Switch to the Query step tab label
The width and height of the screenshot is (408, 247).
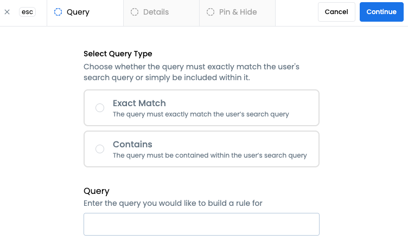78,12
